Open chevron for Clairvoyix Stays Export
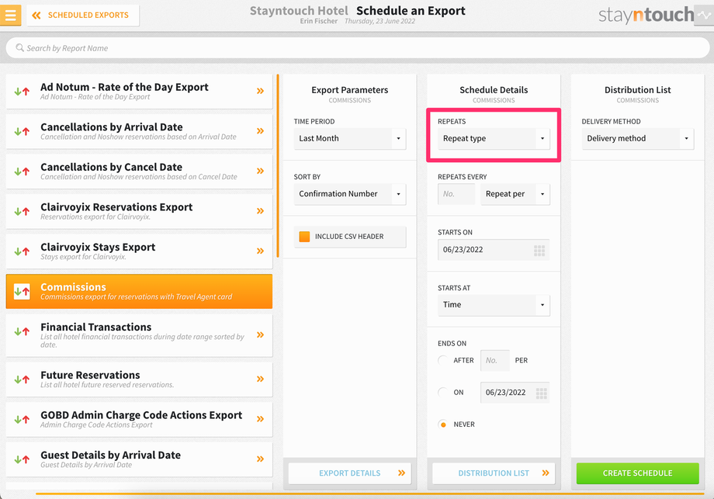Viewport: 714px width, 499px height. pos(260,251)
